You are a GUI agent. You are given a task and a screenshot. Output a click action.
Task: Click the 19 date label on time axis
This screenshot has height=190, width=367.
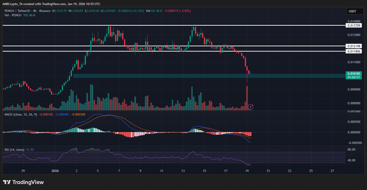[x=247, y=171]
